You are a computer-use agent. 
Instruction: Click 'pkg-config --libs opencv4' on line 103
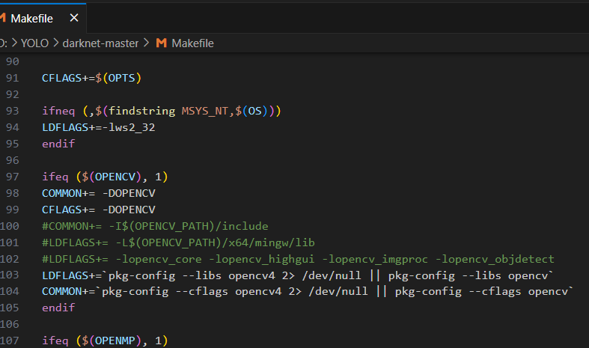click(x=192, y=275)
